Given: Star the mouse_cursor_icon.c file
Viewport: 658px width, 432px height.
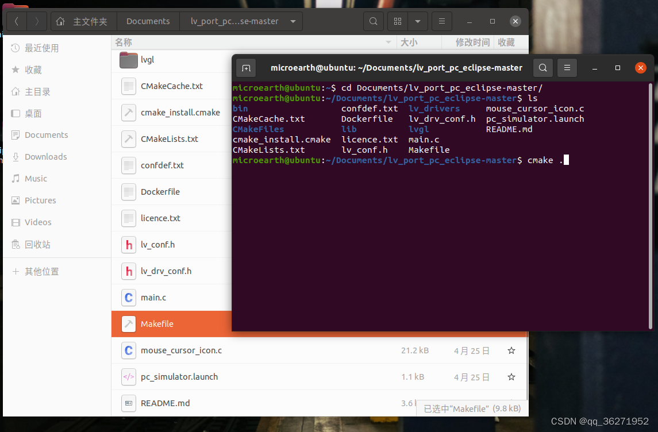Looking at the screenshot, I should (x=511, y=350).
